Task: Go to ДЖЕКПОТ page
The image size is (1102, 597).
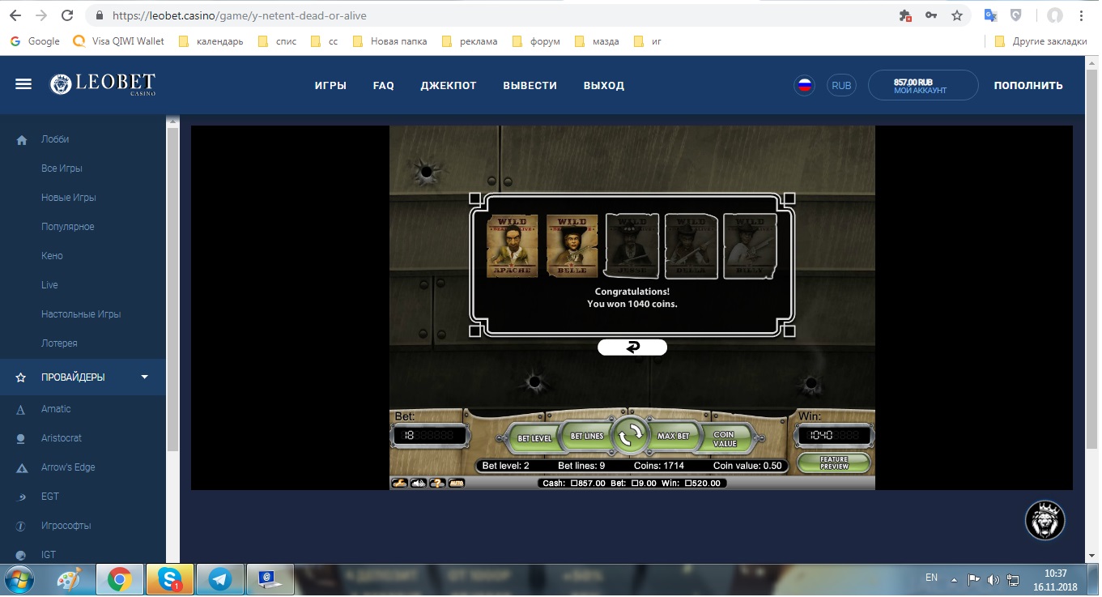Action: (x=449, y=85)
